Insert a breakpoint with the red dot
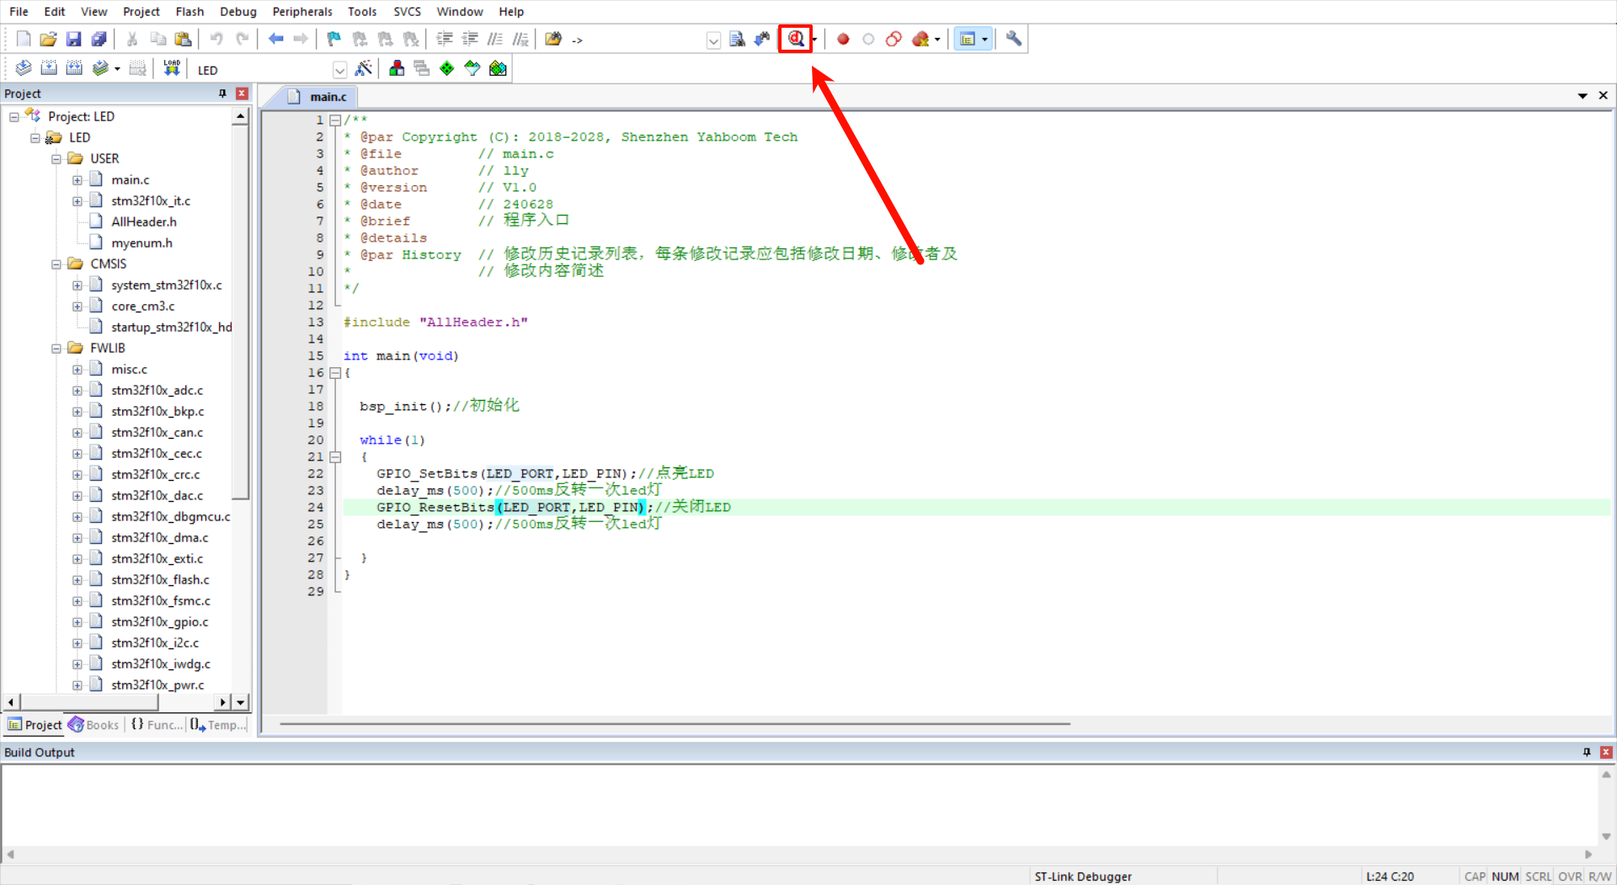Viewport: 1617px width, 885px height. (843, 39)
